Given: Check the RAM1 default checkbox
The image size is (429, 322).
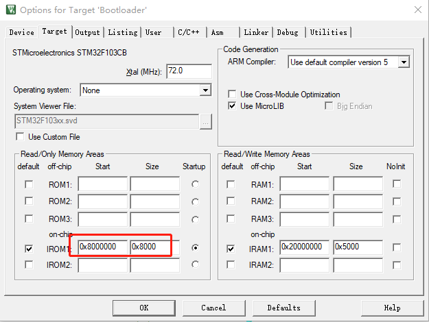Looking at the screenshot, I should [231, 184].
